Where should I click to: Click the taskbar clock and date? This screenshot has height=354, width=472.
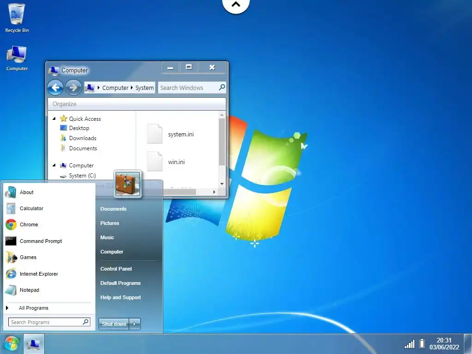coord(444,344)
